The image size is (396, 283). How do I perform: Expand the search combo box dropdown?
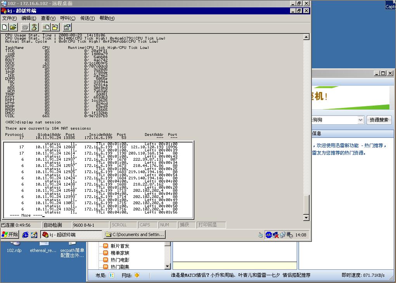(360, 120)
